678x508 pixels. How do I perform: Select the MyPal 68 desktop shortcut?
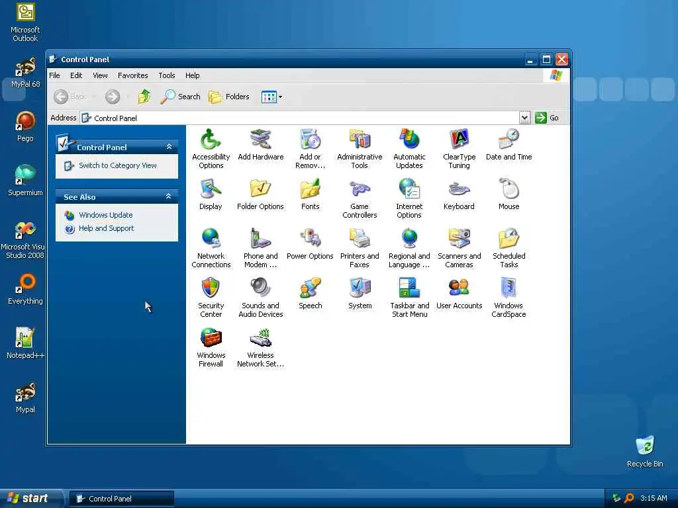coord(25,72)
